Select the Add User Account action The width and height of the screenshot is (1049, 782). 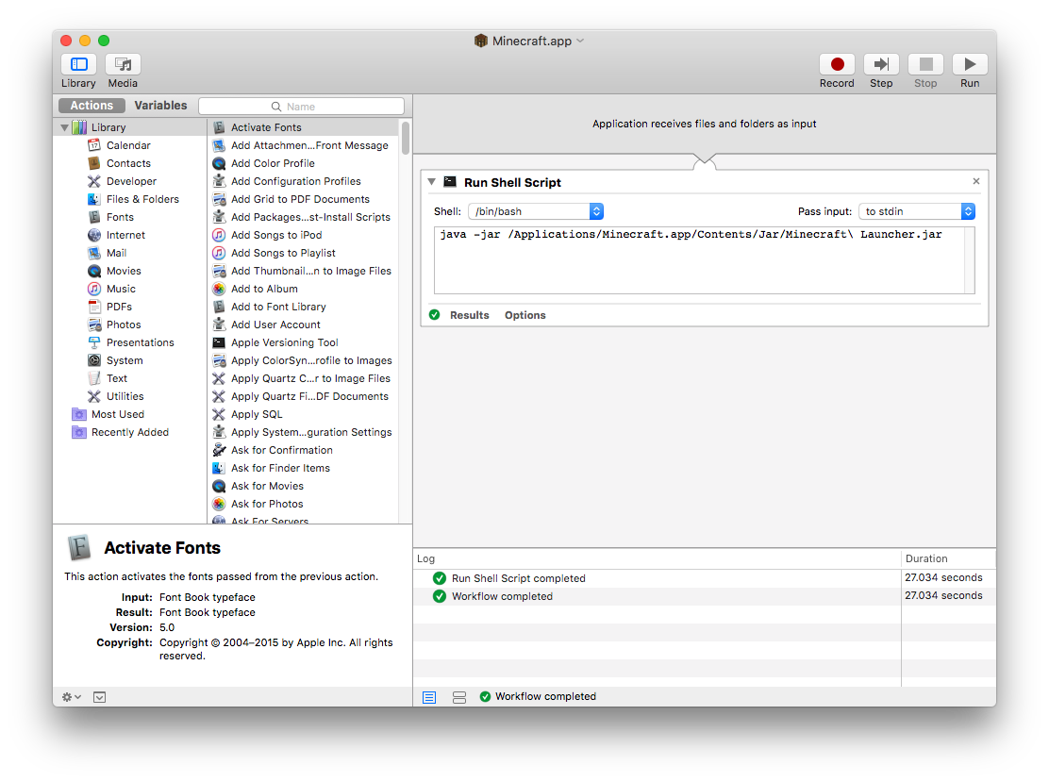point(304,324)
